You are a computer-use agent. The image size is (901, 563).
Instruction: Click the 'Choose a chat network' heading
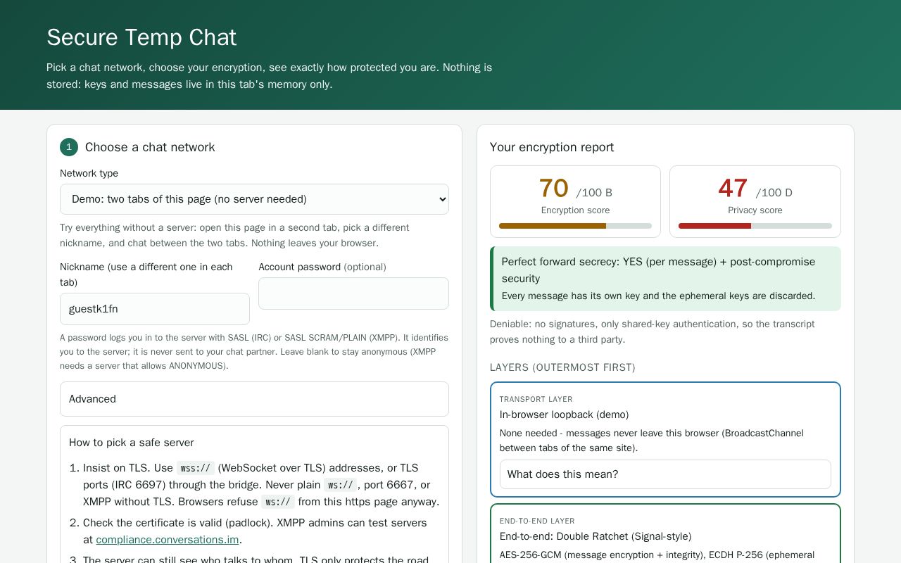click(x=150, y=147)
